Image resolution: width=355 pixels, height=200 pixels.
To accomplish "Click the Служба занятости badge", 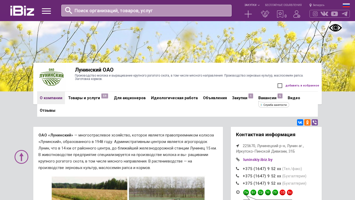I will [274, 105].
